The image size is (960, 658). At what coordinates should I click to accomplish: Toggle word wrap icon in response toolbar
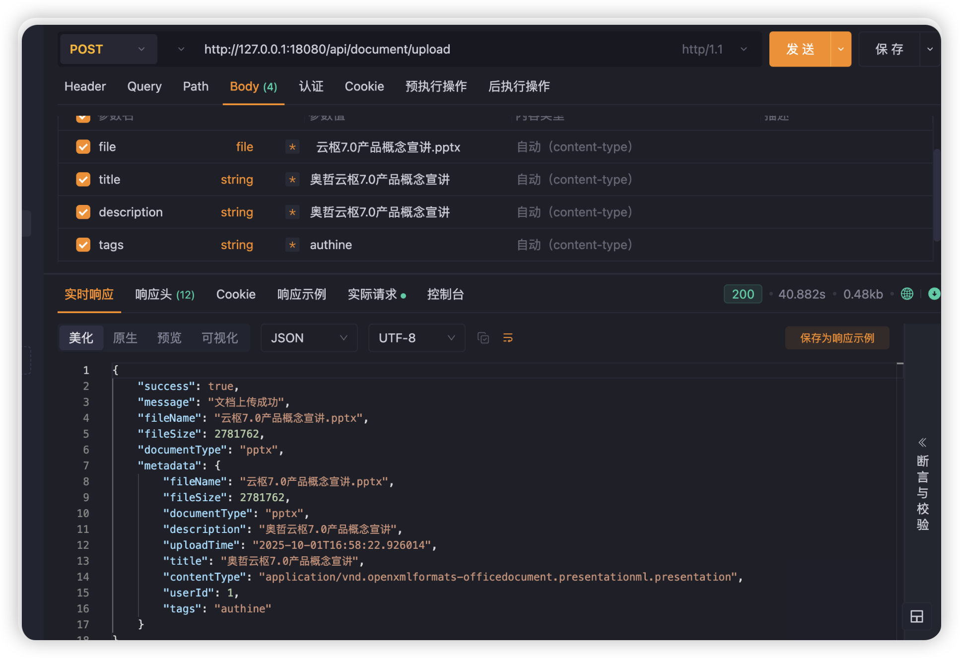(508, 338)
